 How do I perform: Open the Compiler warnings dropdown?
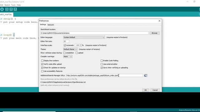68,57
